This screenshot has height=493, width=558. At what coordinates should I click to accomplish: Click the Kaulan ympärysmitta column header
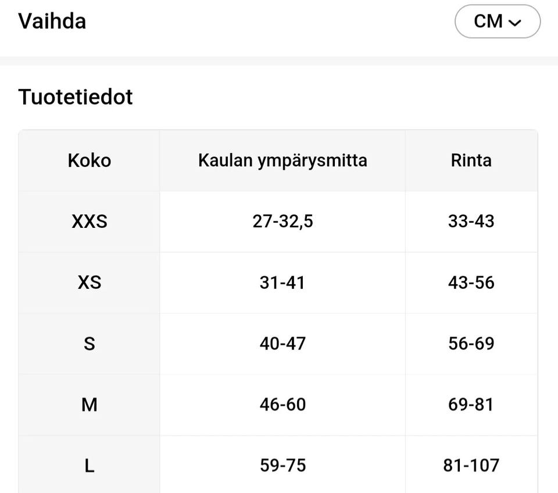tap(282, 160)
